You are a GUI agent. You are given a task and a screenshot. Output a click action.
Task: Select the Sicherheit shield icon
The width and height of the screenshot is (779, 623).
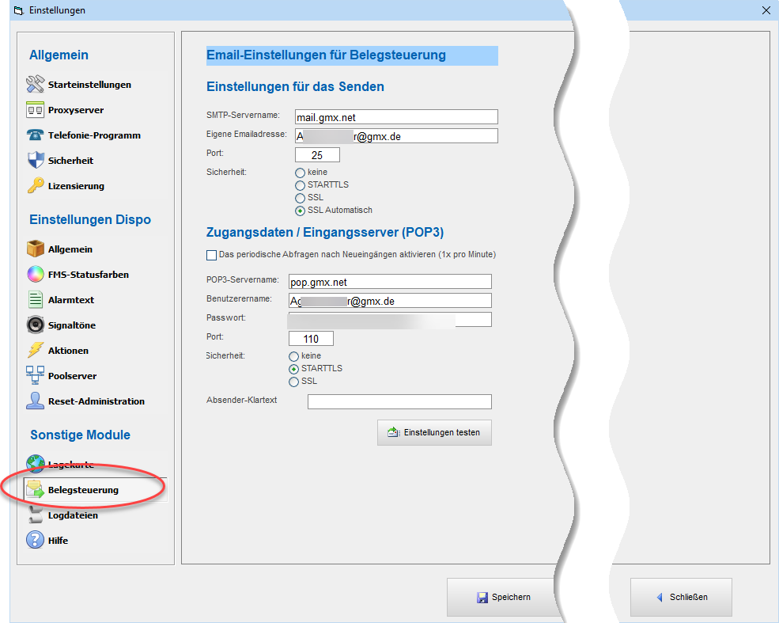tap(35, 161)
